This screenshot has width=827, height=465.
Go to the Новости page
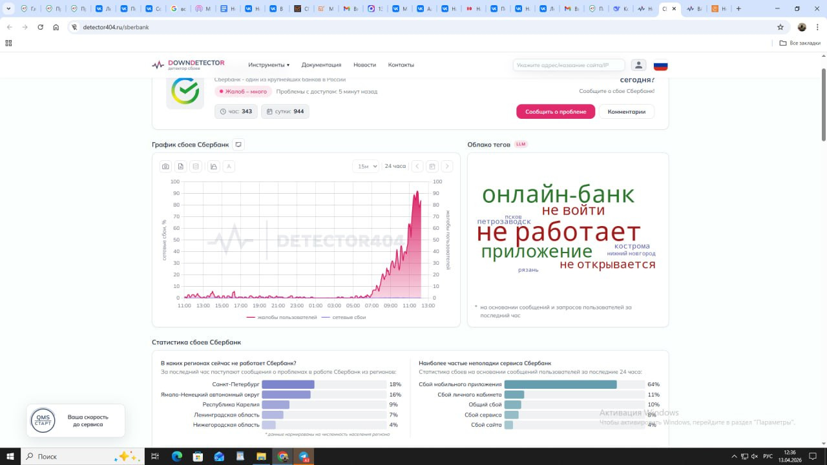click(x=364, y=65)
